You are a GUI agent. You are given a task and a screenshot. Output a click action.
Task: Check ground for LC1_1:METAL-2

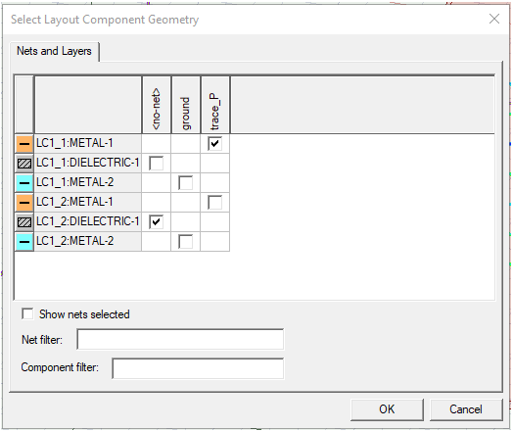(x=185, y=182)
